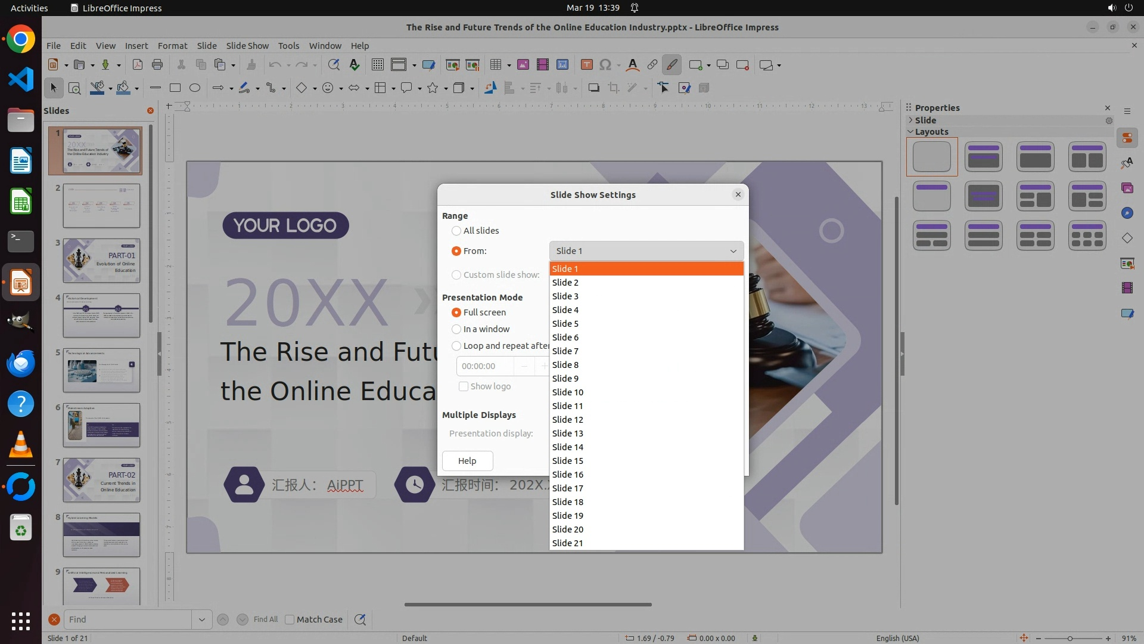Choose the In a window option
This screenshot has width=1144, height=644.
[456, 329]
